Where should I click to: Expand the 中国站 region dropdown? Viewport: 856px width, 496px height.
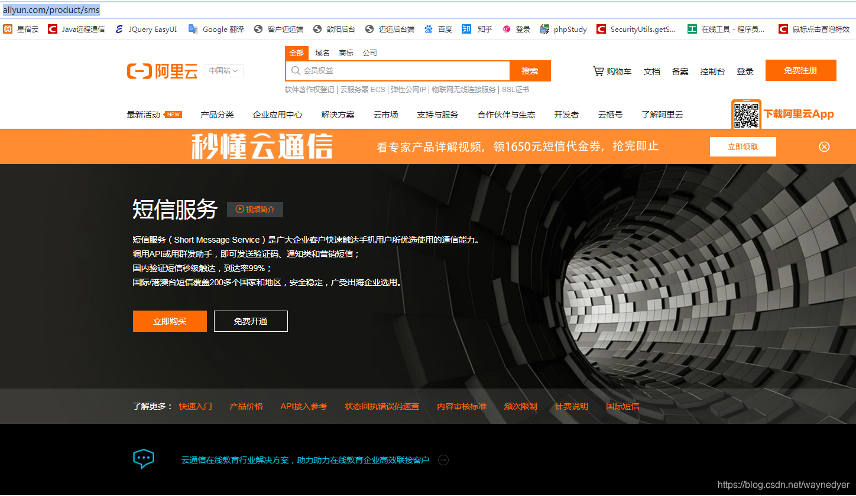click(x=224, y=71)
